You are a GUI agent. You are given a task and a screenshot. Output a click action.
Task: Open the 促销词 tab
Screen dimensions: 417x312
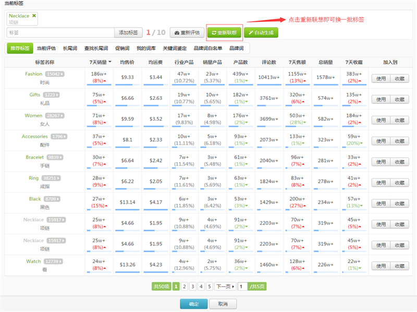(122, 48)
